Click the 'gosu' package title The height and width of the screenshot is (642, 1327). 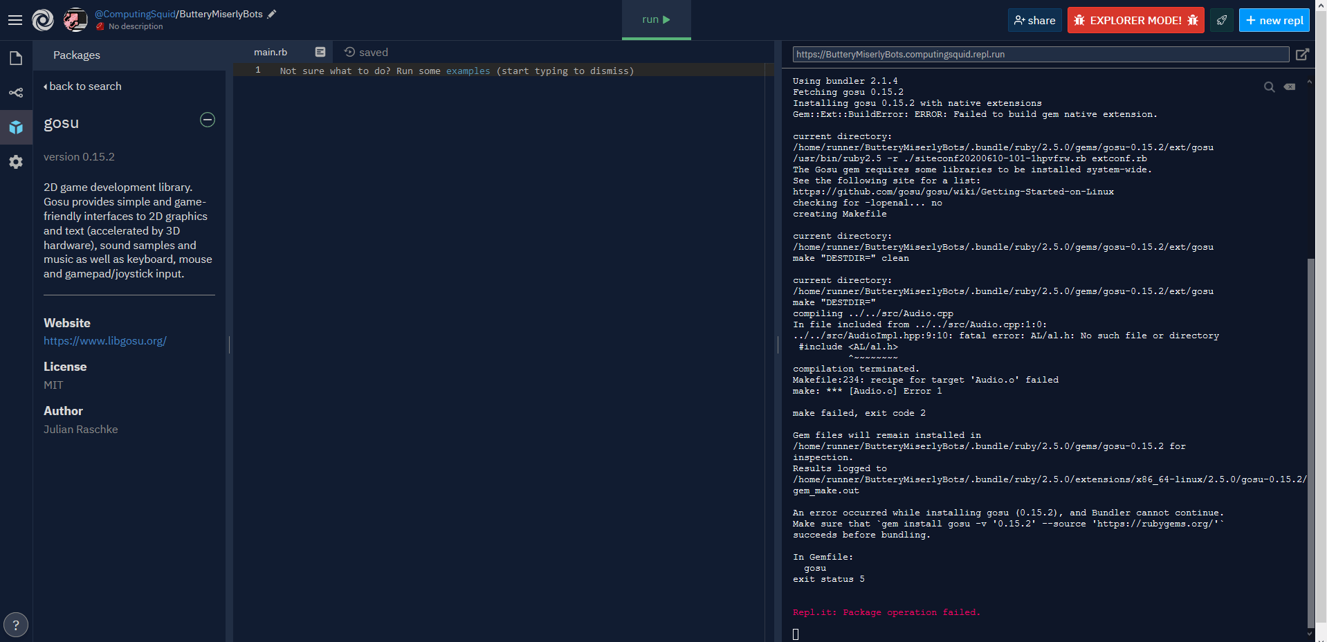click(x=61, y=122)
